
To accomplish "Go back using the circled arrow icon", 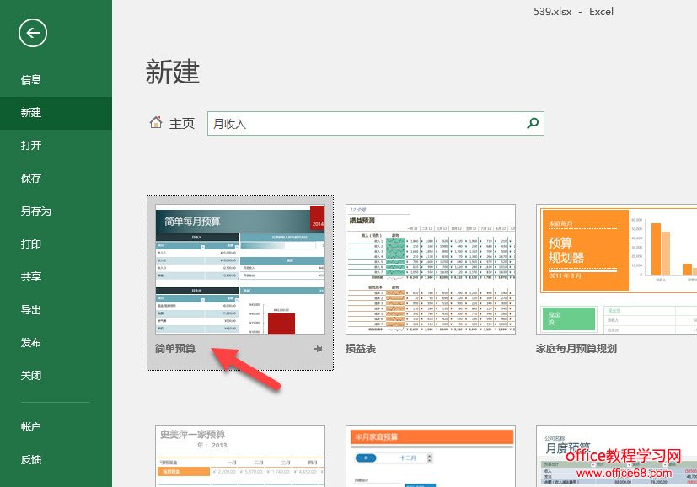I will [33, 33].
